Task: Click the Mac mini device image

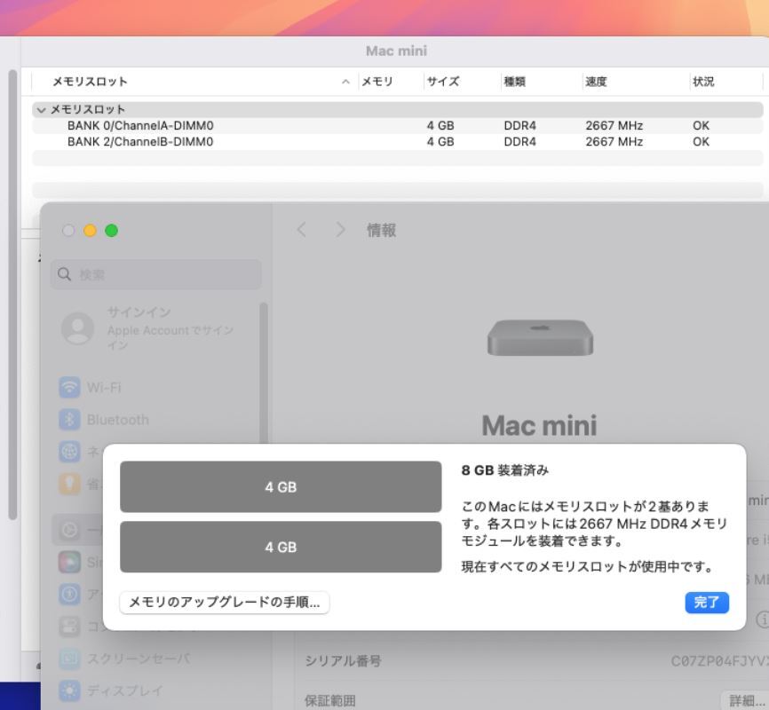Action: pos(540,337)
